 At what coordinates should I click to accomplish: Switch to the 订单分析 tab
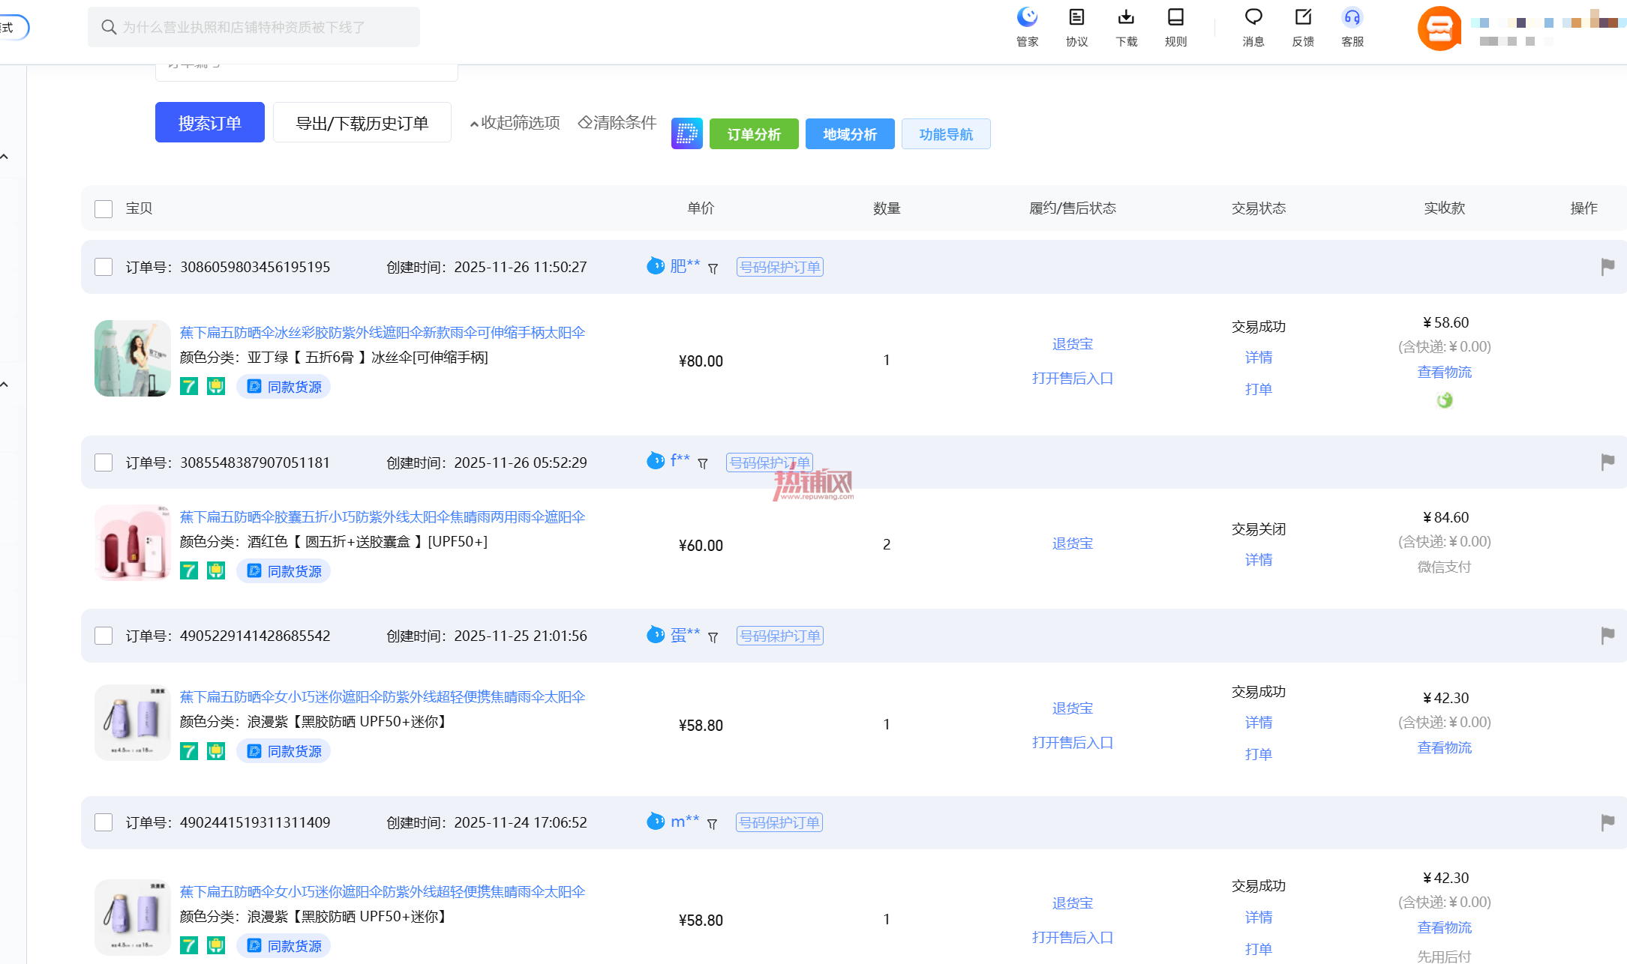(x=754, y=134)
